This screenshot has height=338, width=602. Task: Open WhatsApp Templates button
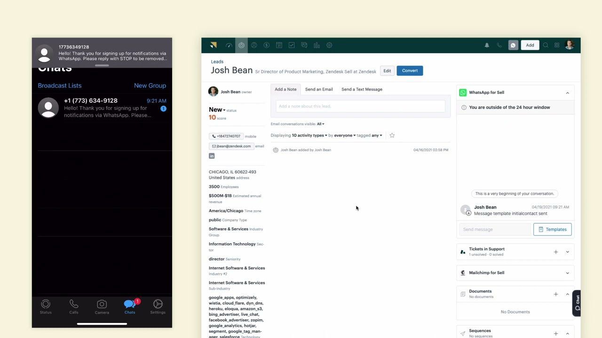[553, 230]
